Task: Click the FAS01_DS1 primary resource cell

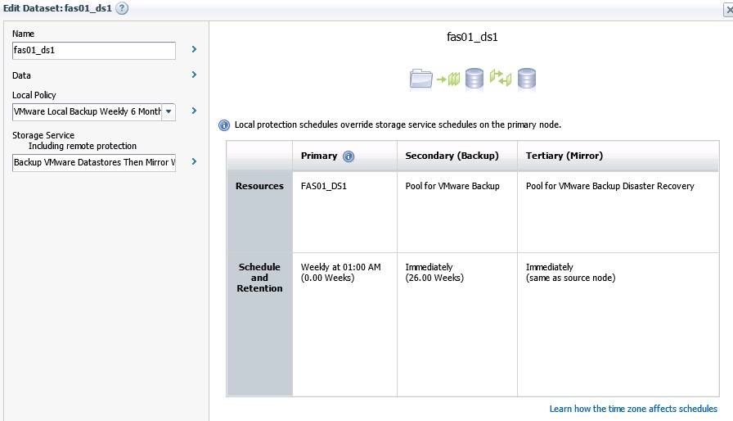Action: pyautogui.click(x=324, y=186)
